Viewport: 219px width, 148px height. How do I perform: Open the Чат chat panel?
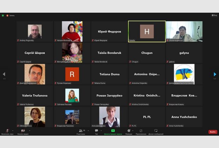tap(96, 132)
